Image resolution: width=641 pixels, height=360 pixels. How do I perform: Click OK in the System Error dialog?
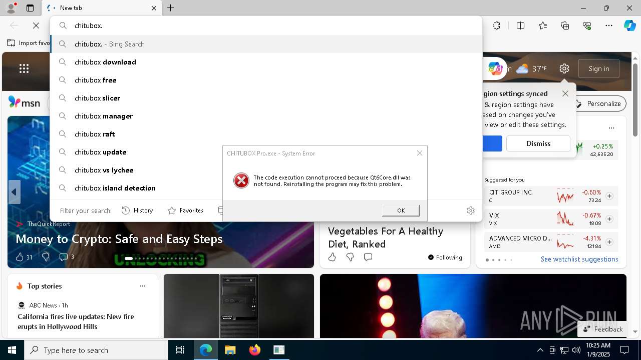point(401,210)
